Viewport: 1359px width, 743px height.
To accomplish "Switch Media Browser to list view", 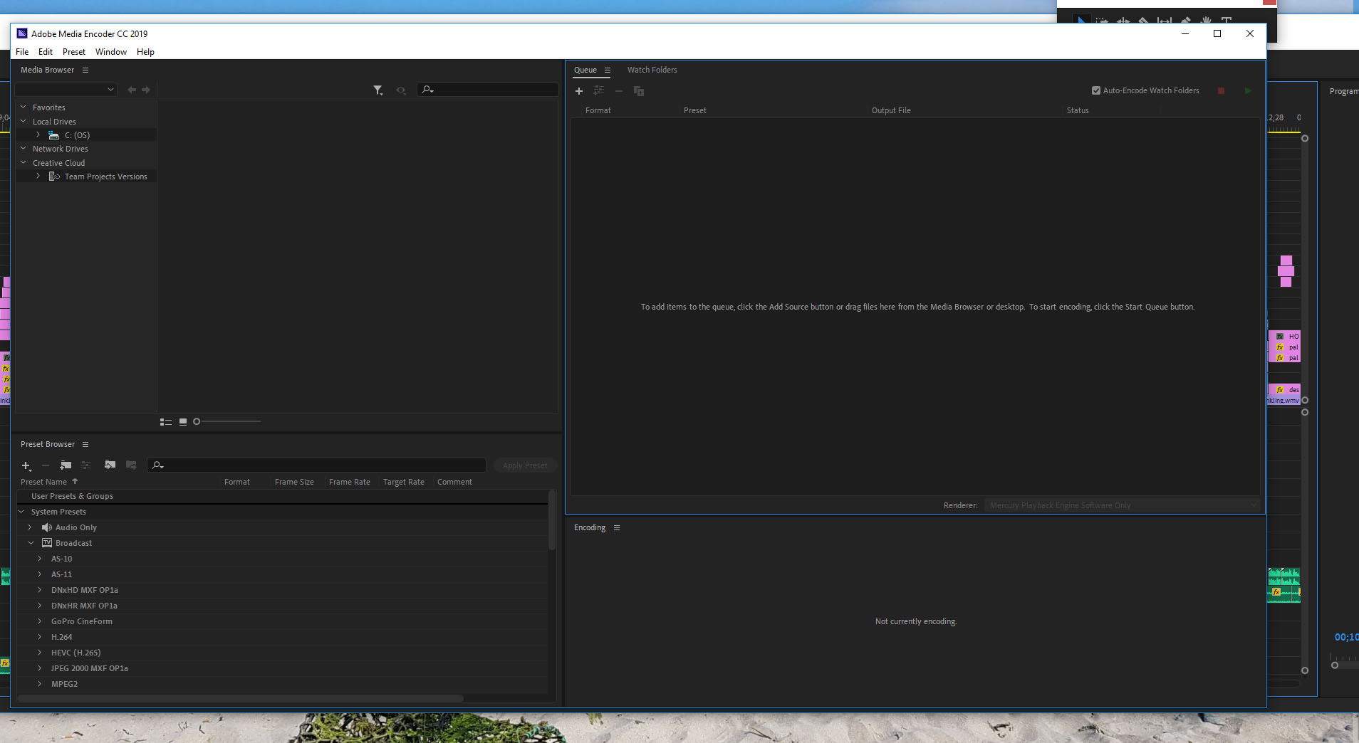I will click(x=166, y=422).
